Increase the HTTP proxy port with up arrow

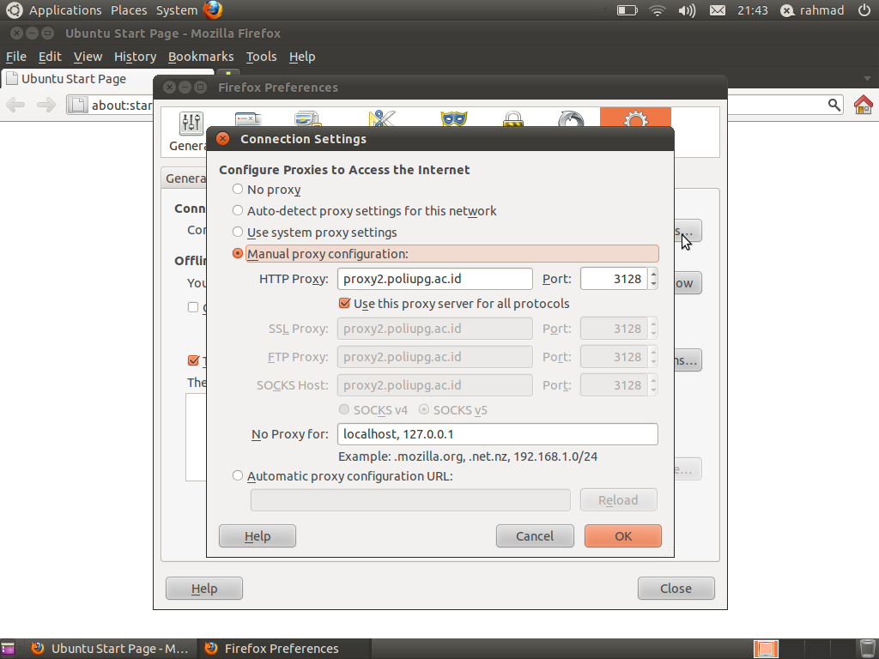tap(653, 274)
